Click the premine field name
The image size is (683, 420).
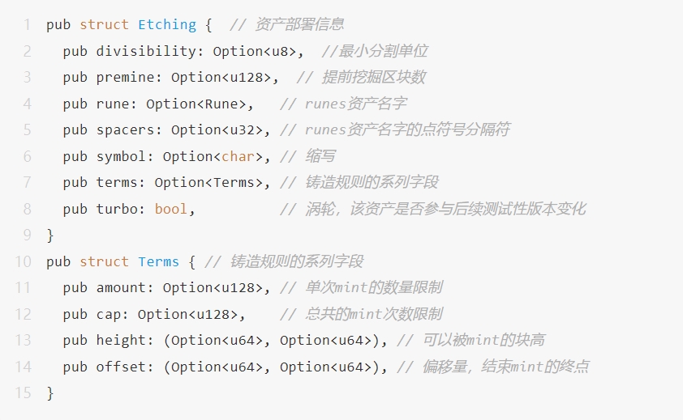125,78
